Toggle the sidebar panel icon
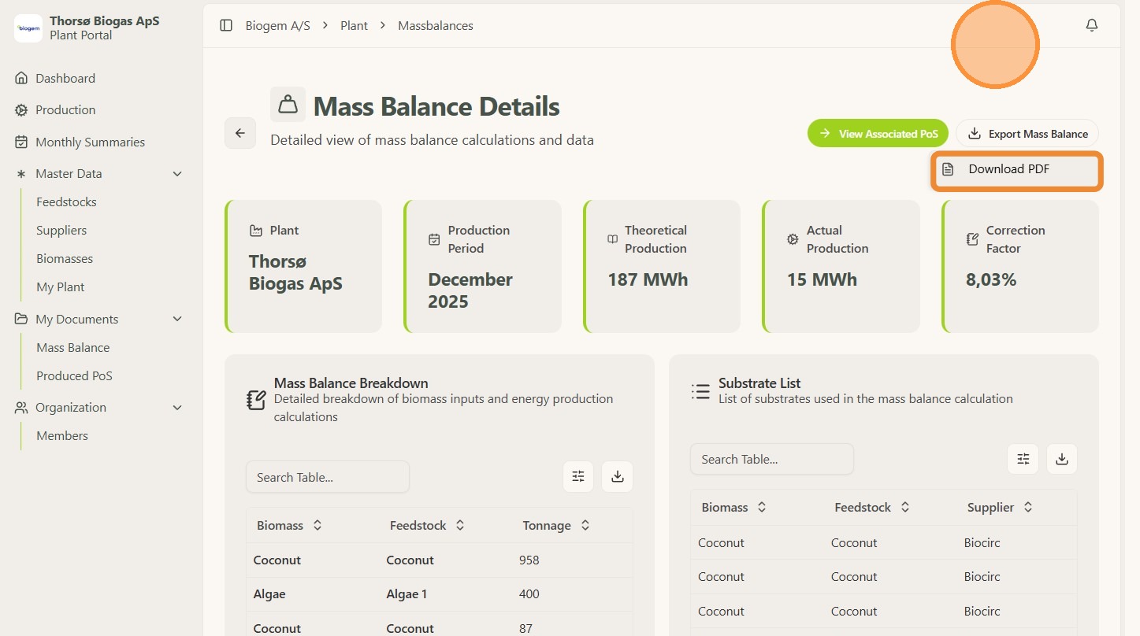The image size is (1140, 636). (226, 26)
